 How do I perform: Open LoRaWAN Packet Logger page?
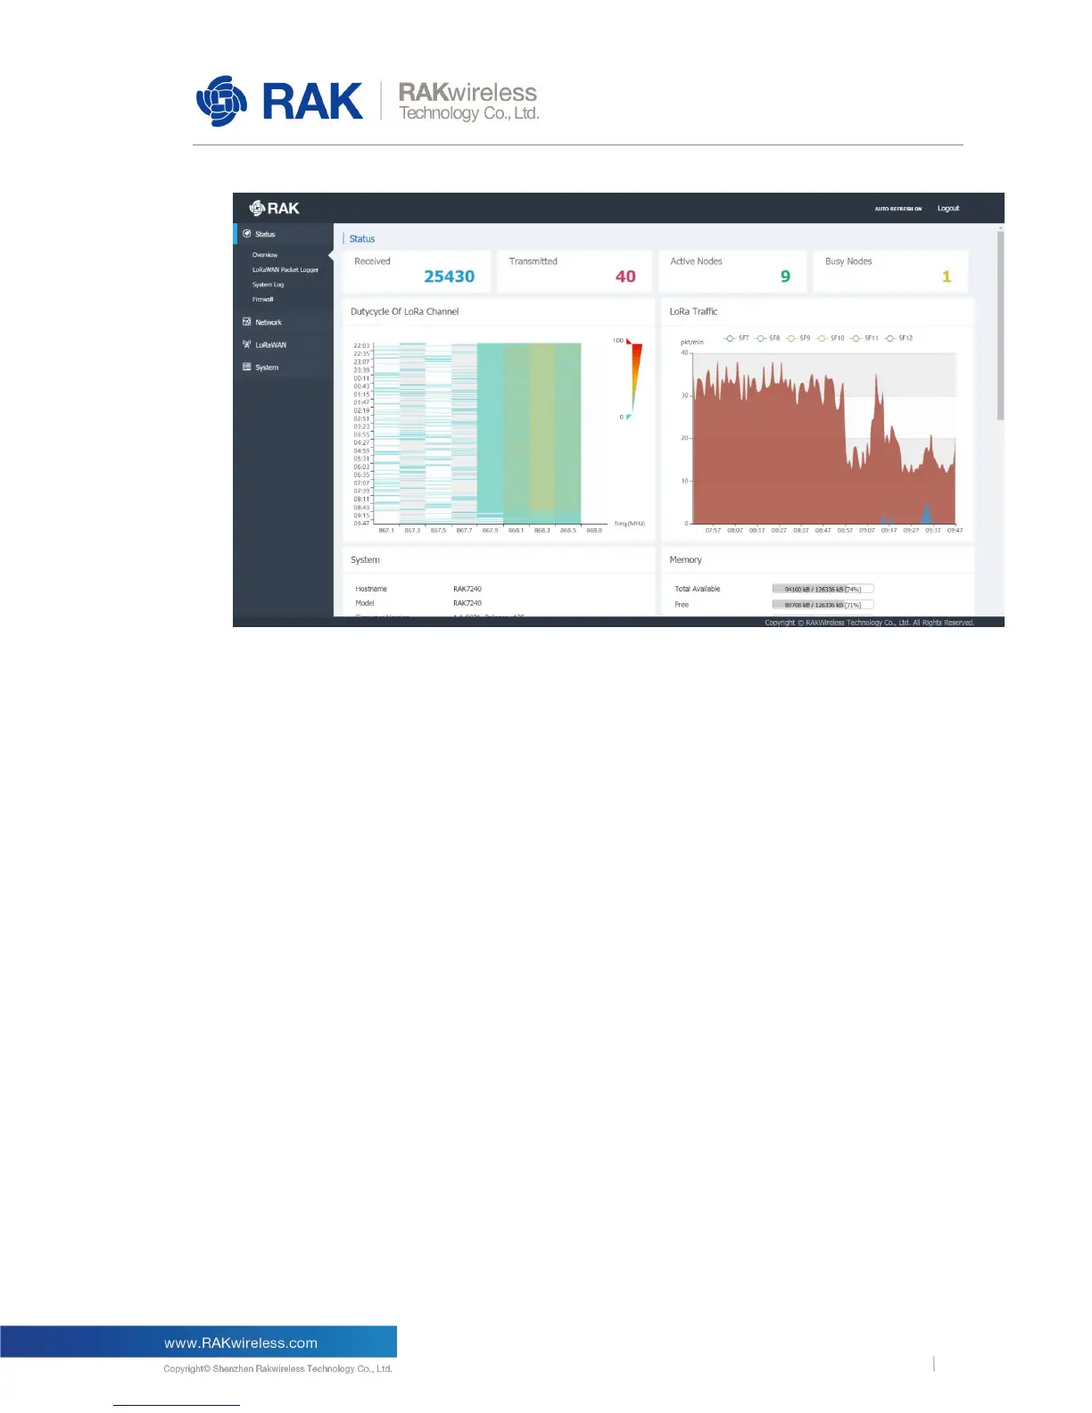(x=285, y=269)
